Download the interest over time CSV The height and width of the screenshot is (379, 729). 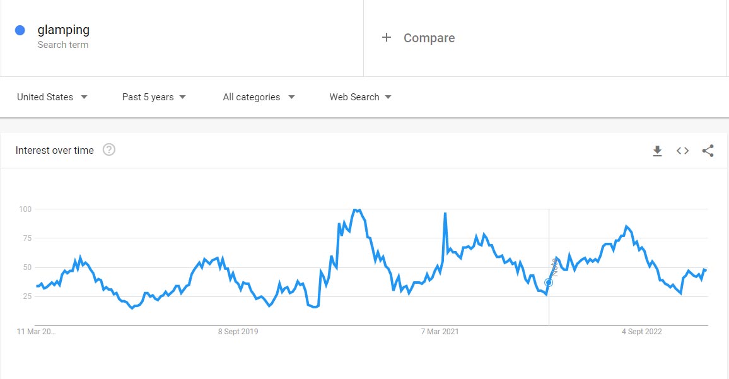657,151
